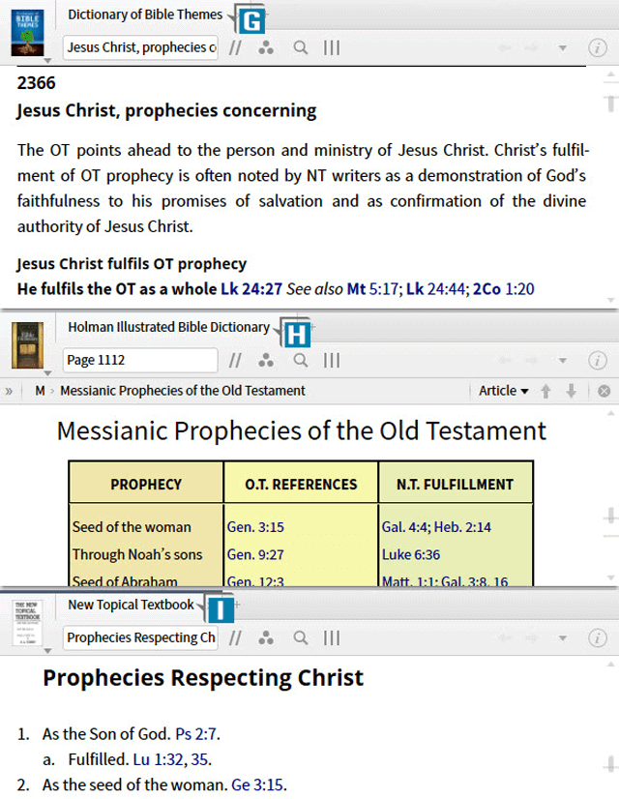Select the New Topical Textbook tab
619x799 pixels.
pyautogui.click(x=131, y=605)
